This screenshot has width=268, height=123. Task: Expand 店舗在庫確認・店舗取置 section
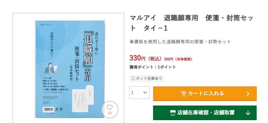click(205, 113)
